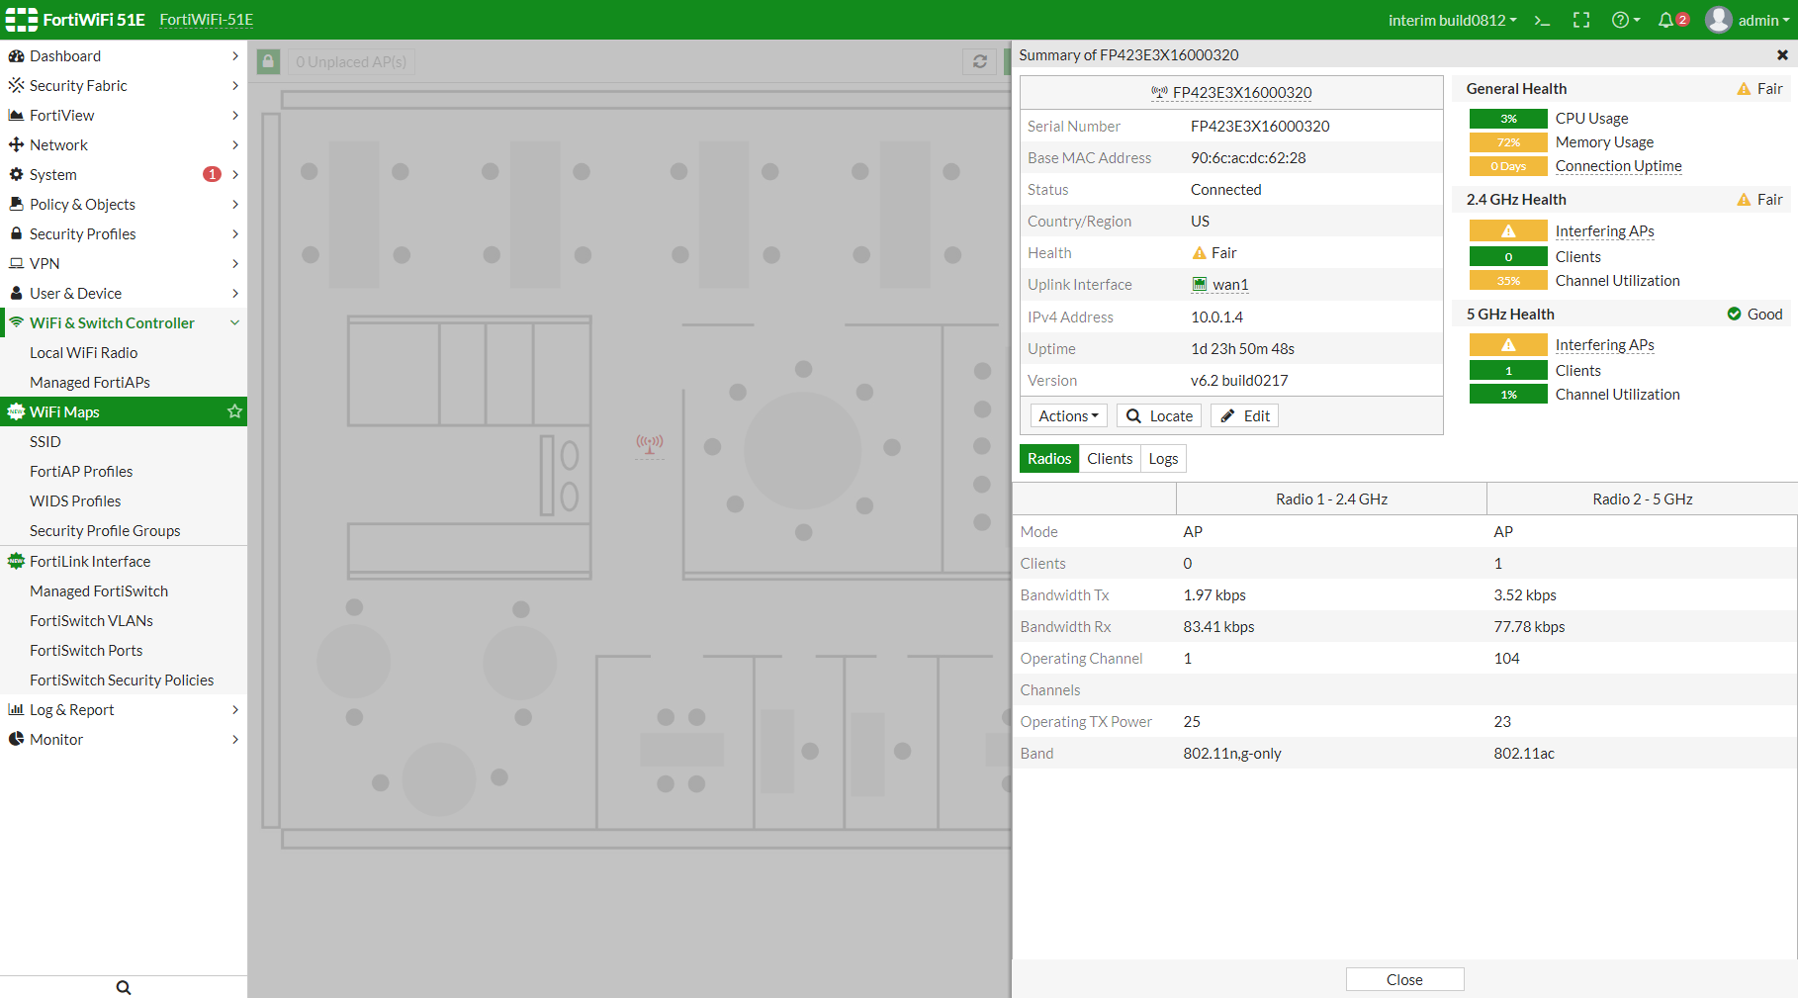Viewport: 1798px width, 998px height.
Task: Favorite WiFi Maps with the star icon
Action: [234, 411]
